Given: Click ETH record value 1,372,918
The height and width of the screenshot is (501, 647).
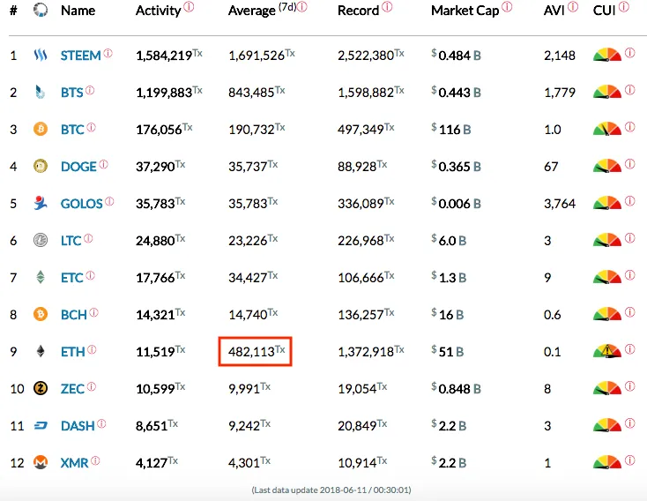Looking at the screenshot, I should 370,351.
